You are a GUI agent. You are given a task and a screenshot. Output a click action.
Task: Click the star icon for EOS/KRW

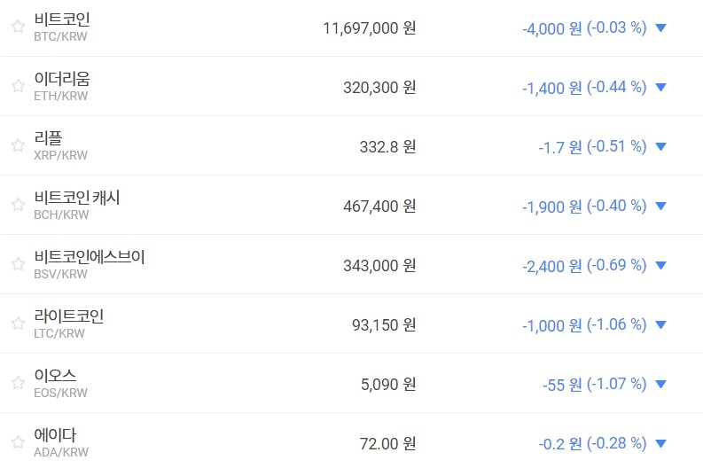pos(18,383)
